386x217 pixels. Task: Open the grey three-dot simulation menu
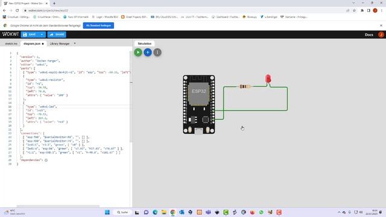click(157, 52)
